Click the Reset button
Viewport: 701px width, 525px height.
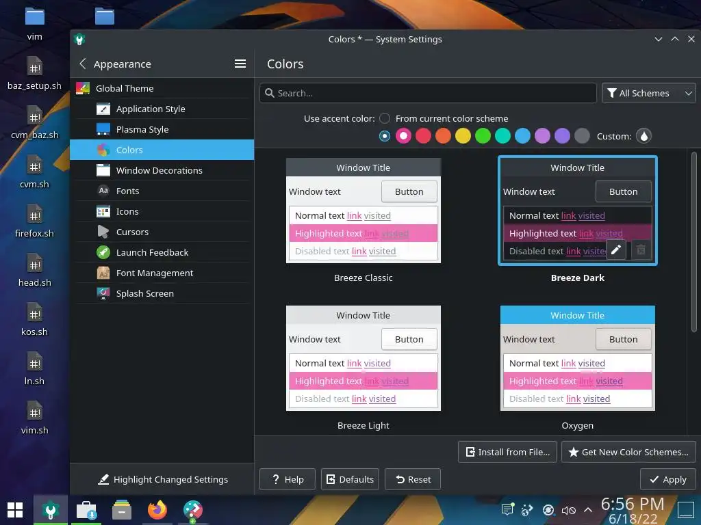tap(413, 479)
